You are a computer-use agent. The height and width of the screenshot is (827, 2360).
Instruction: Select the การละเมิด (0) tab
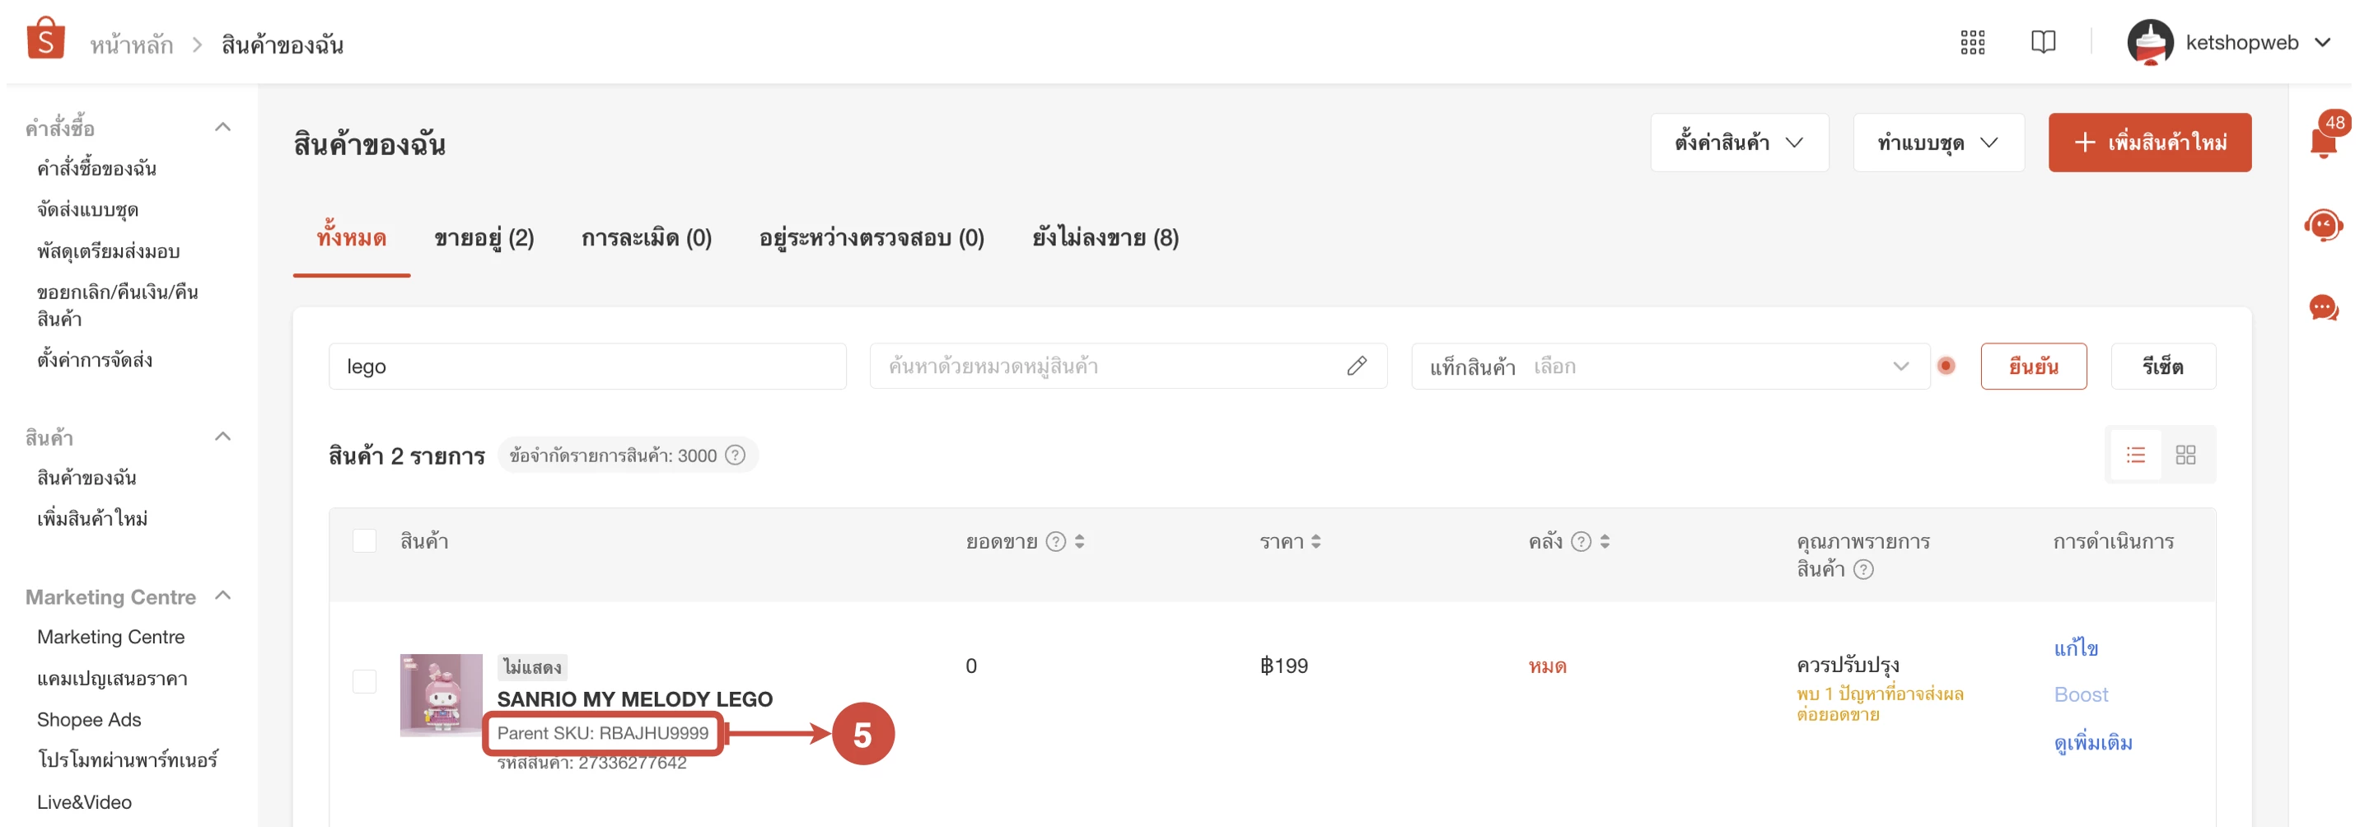(x=646, y=238)
